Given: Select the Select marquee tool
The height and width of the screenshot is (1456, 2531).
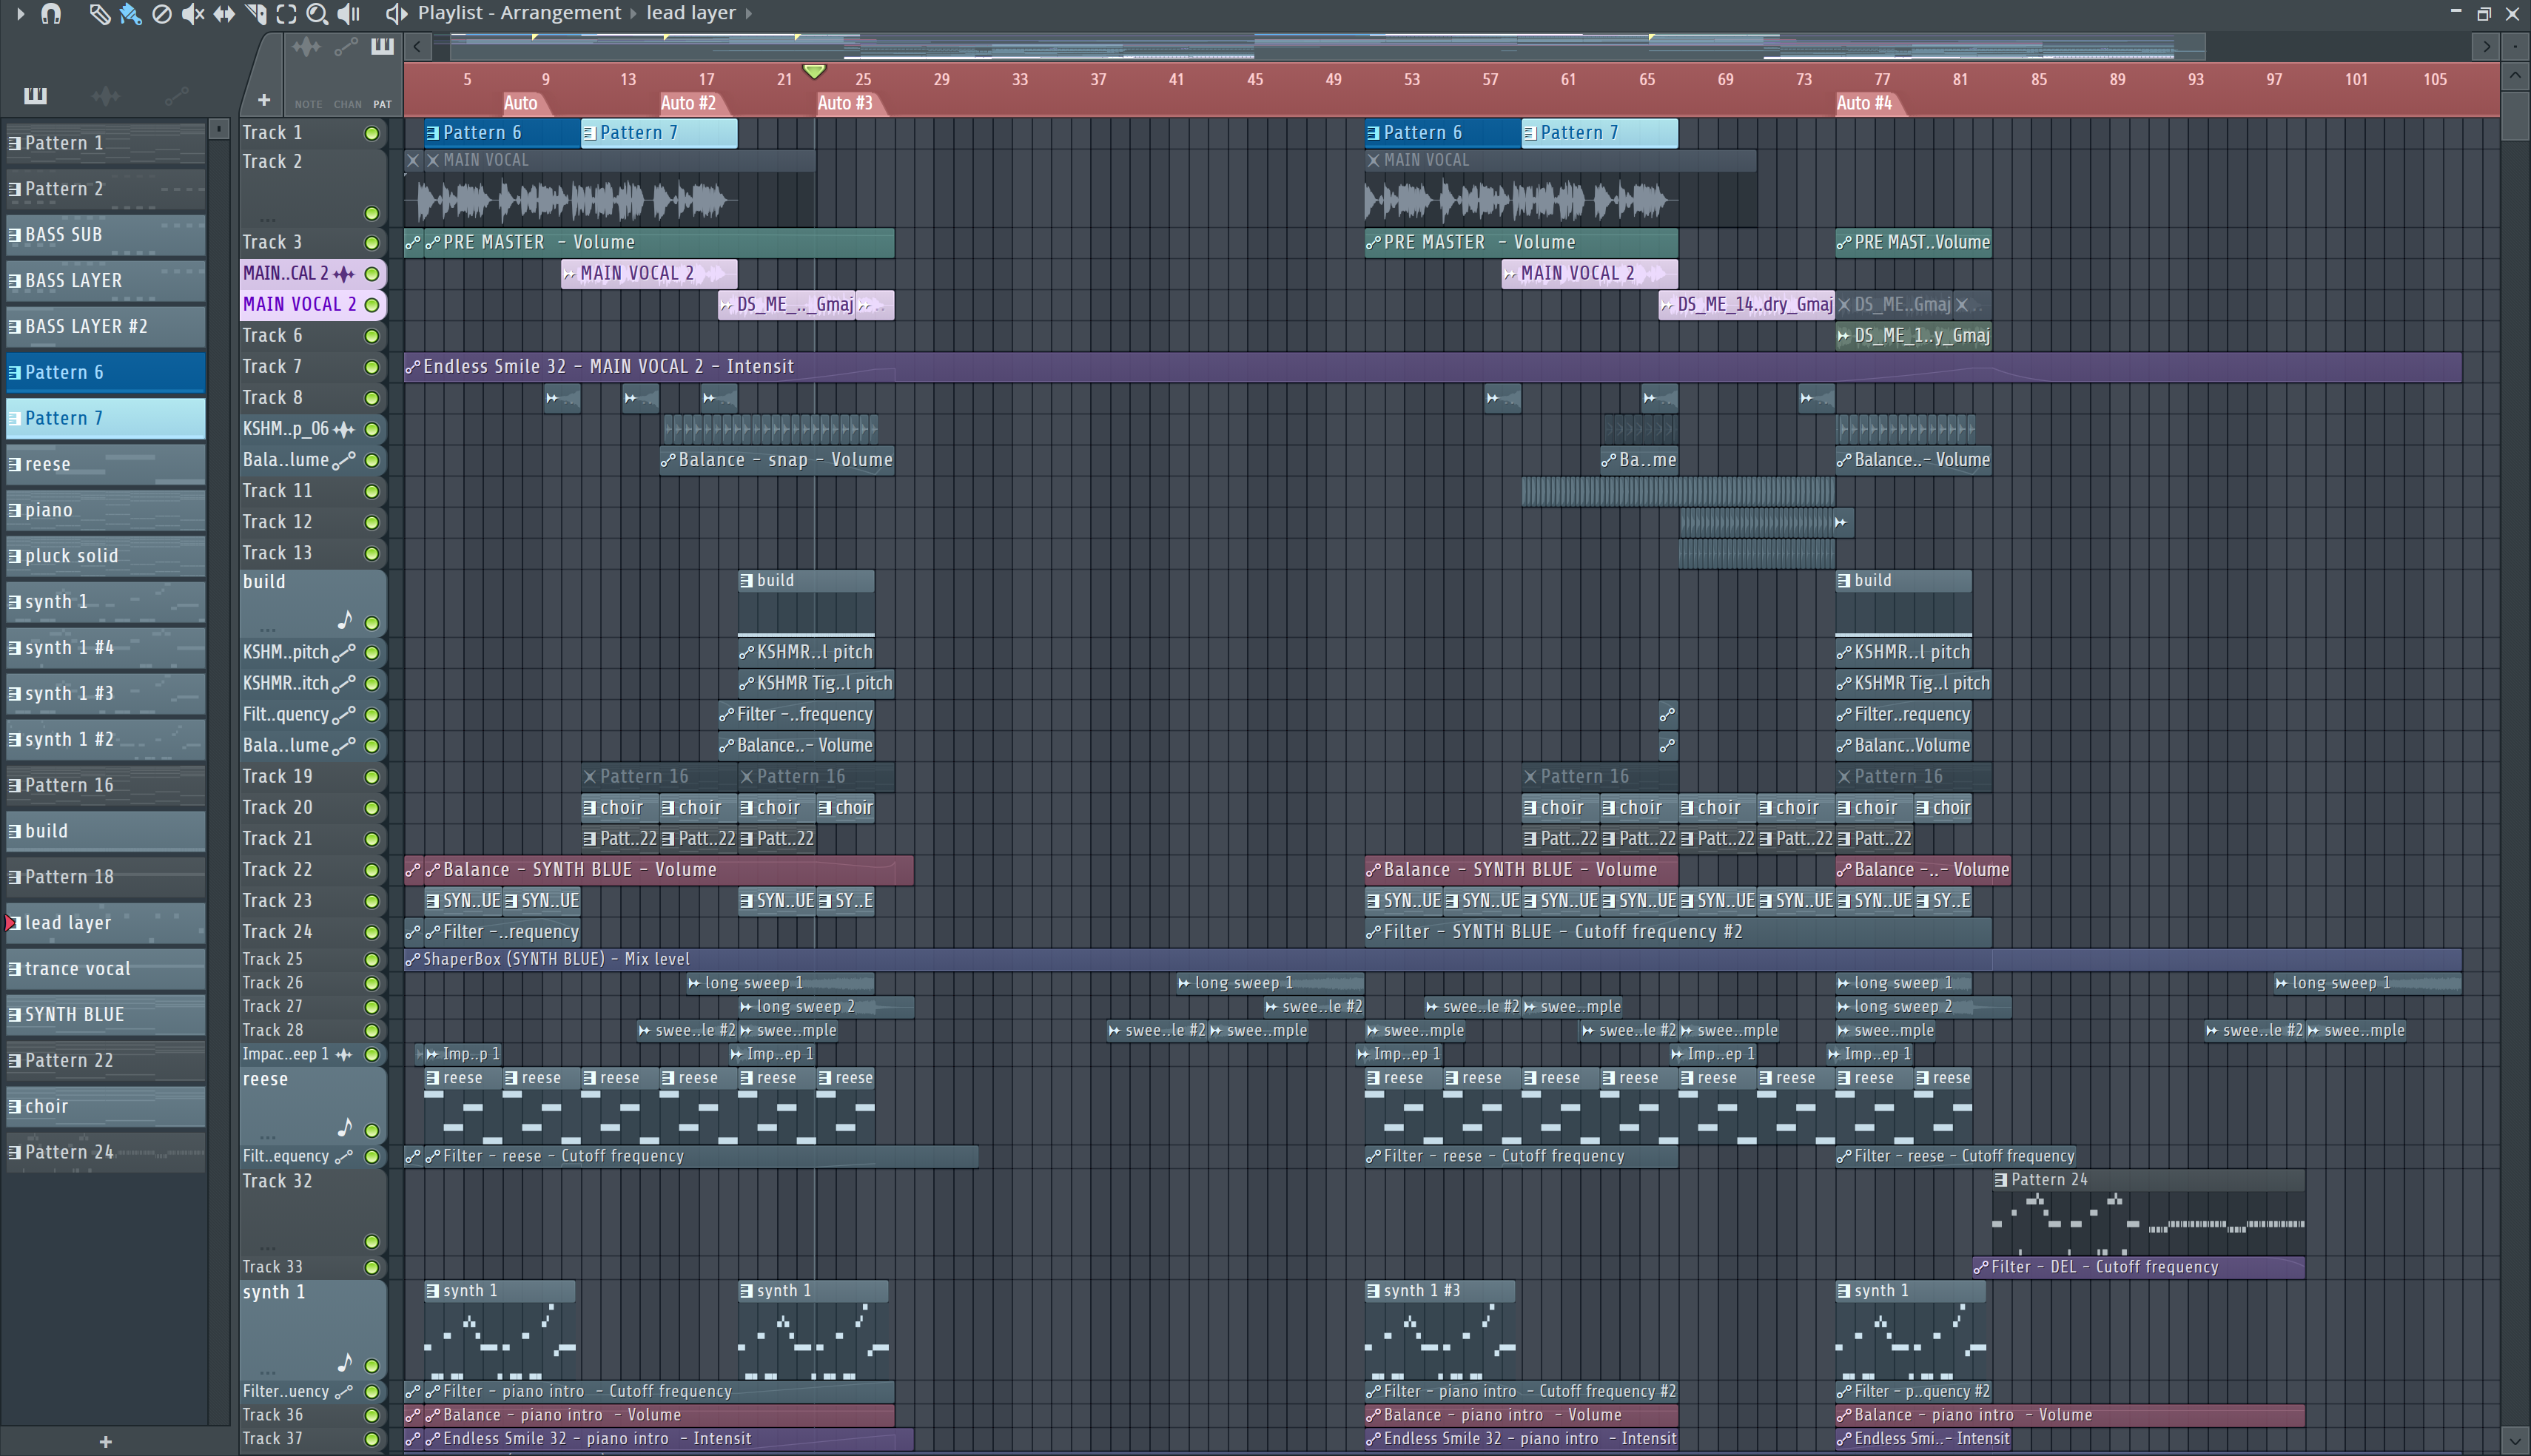Looking at the screenshot, I should pyautogui.click(x=286, y=13).
